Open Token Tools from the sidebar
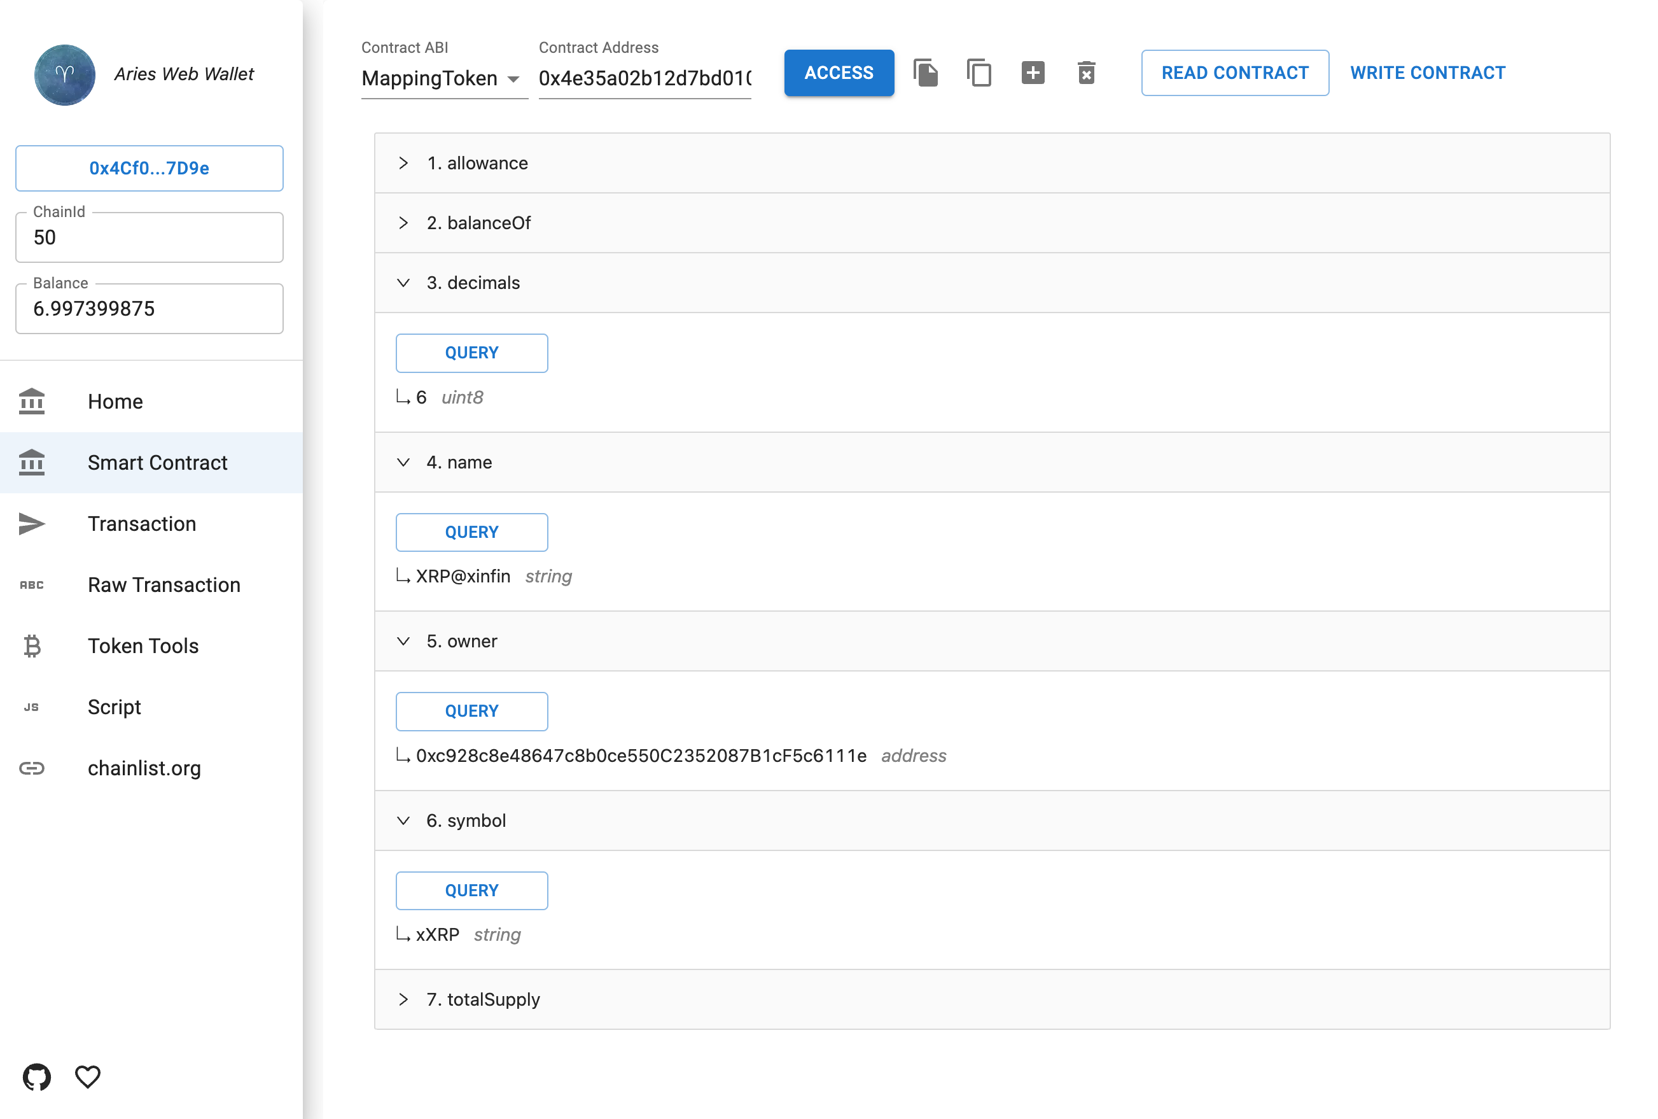Screen dimensions: 1658x1119 (143, 646)
